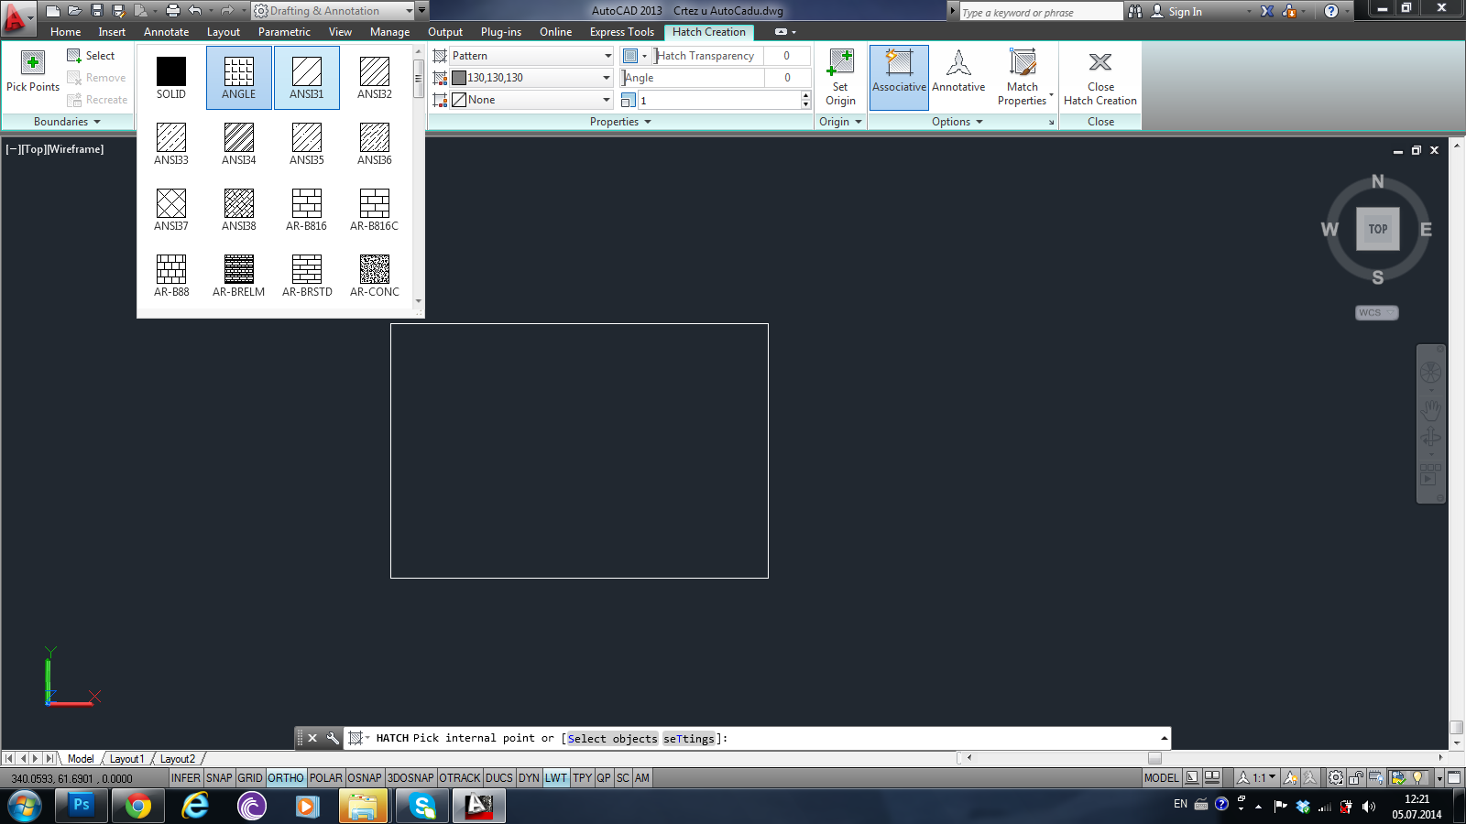
Task: Click the Annotative hatch icon
Action: click(958, 64)
